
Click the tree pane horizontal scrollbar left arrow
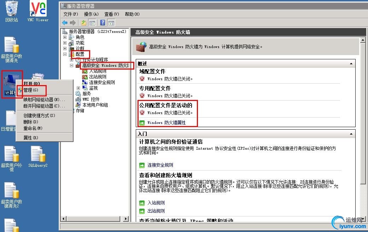tap(64, 219)
